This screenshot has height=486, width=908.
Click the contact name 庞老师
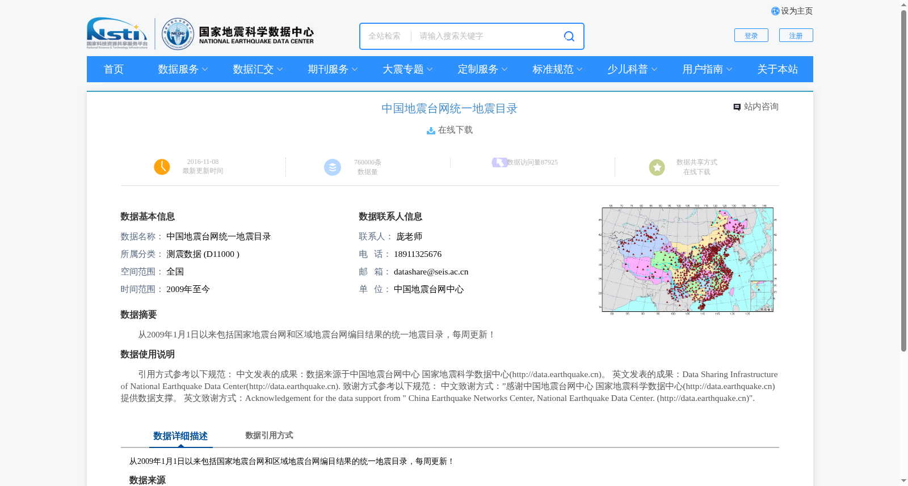click(x=409, y=237)
